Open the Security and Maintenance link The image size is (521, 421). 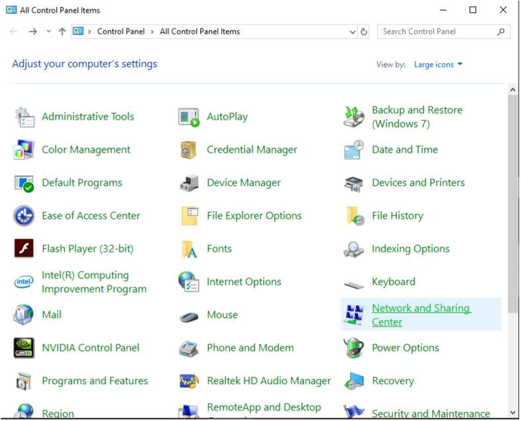[431, 413]
